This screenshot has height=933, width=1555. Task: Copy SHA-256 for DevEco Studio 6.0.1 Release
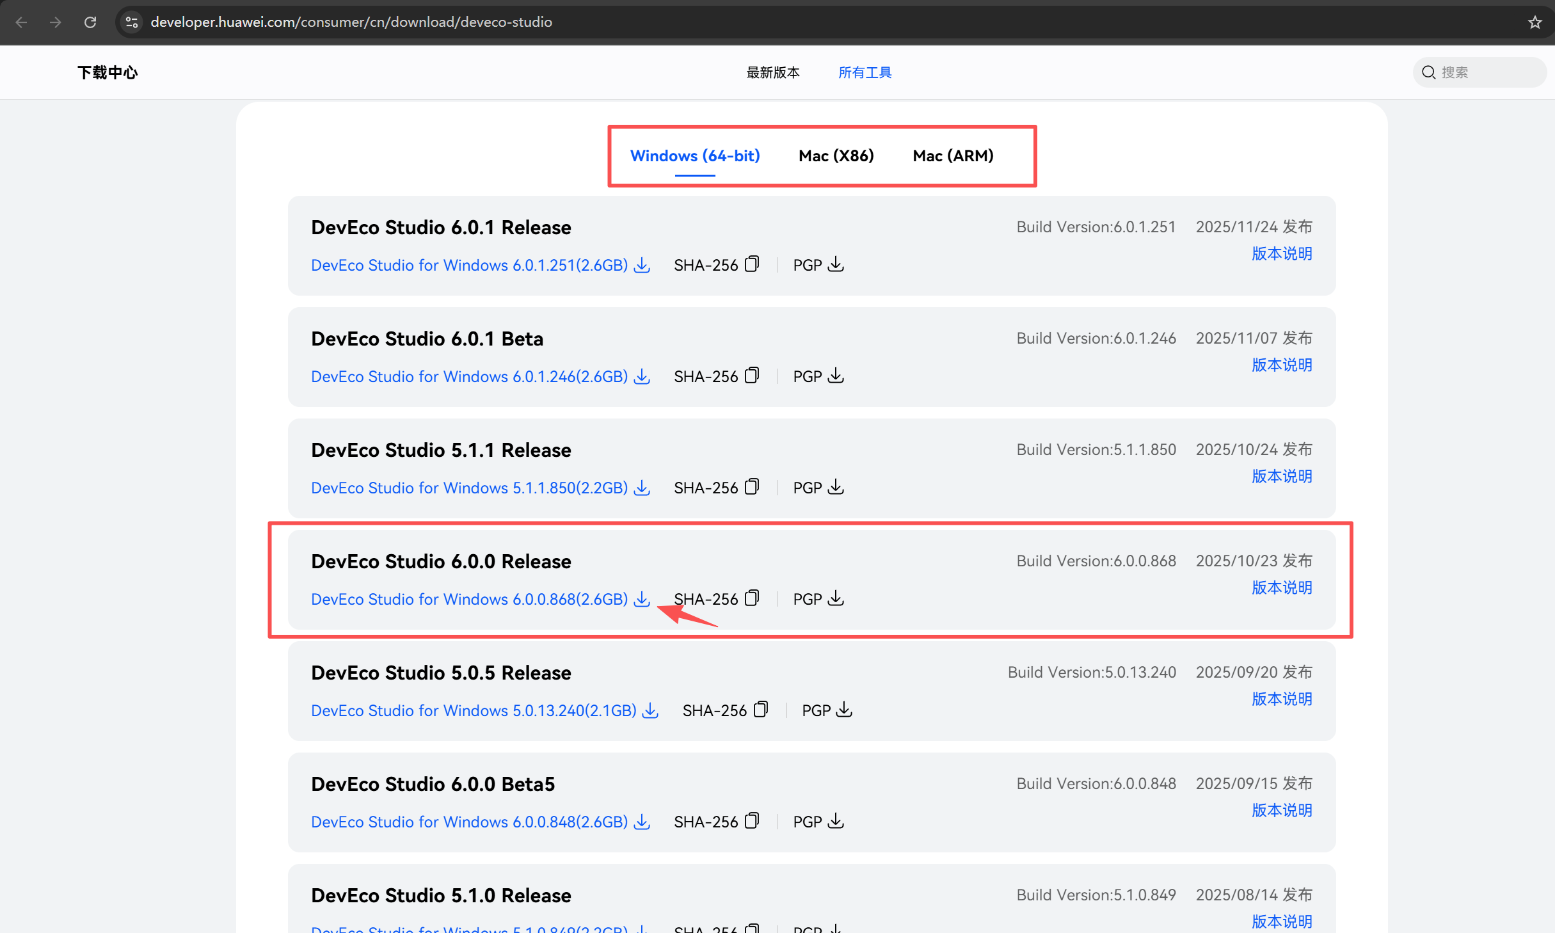coord(752,264)
